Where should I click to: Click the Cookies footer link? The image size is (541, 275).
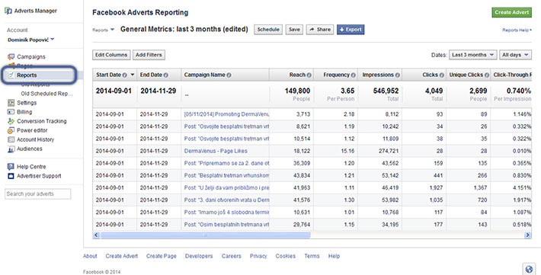(x=285, y=256)
